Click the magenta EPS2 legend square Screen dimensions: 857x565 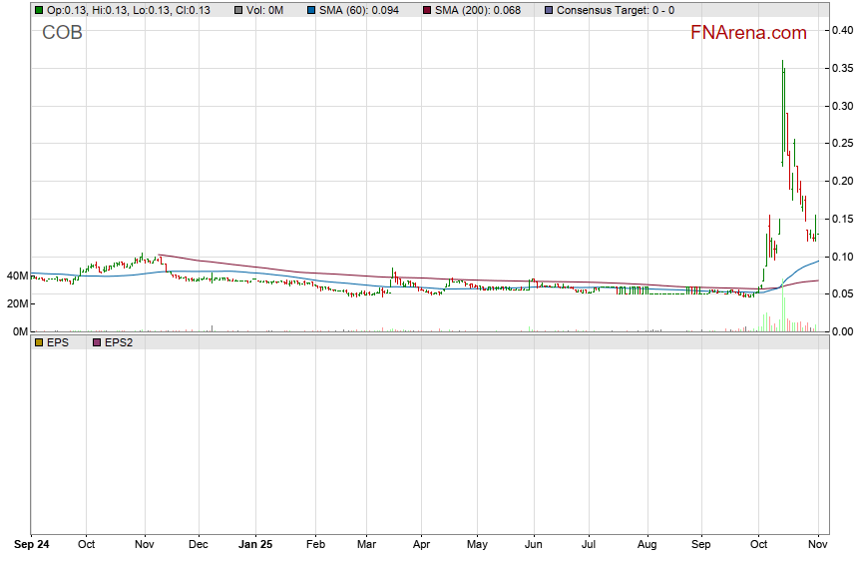pyautogui.click(x=97, y=342)
